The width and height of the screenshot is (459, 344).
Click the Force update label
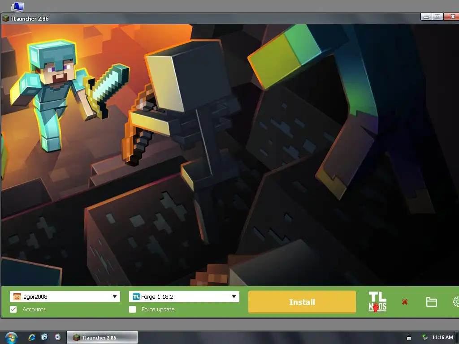pyautogui.click(x=158, y=309)
